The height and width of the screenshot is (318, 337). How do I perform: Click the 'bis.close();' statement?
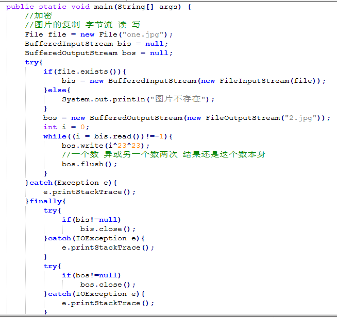click(108, 229)
